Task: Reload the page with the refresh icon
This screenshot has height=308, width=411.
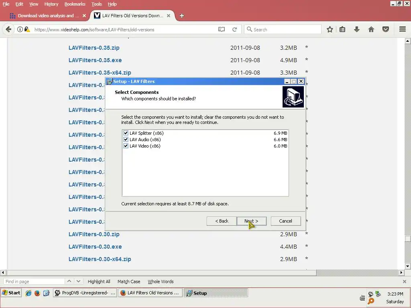Action: click(x=234, y=29)
